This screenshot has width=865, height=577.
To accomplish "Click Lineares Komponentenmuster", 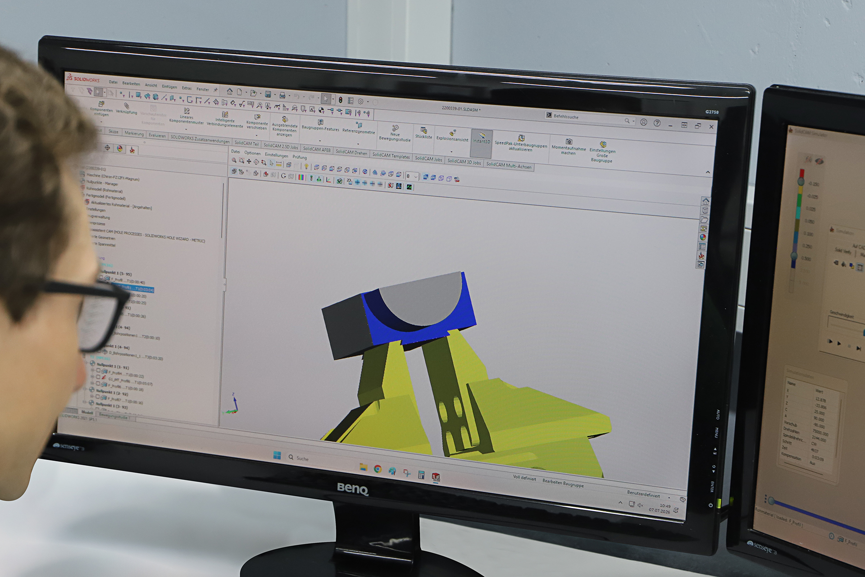I will (187, 116).
